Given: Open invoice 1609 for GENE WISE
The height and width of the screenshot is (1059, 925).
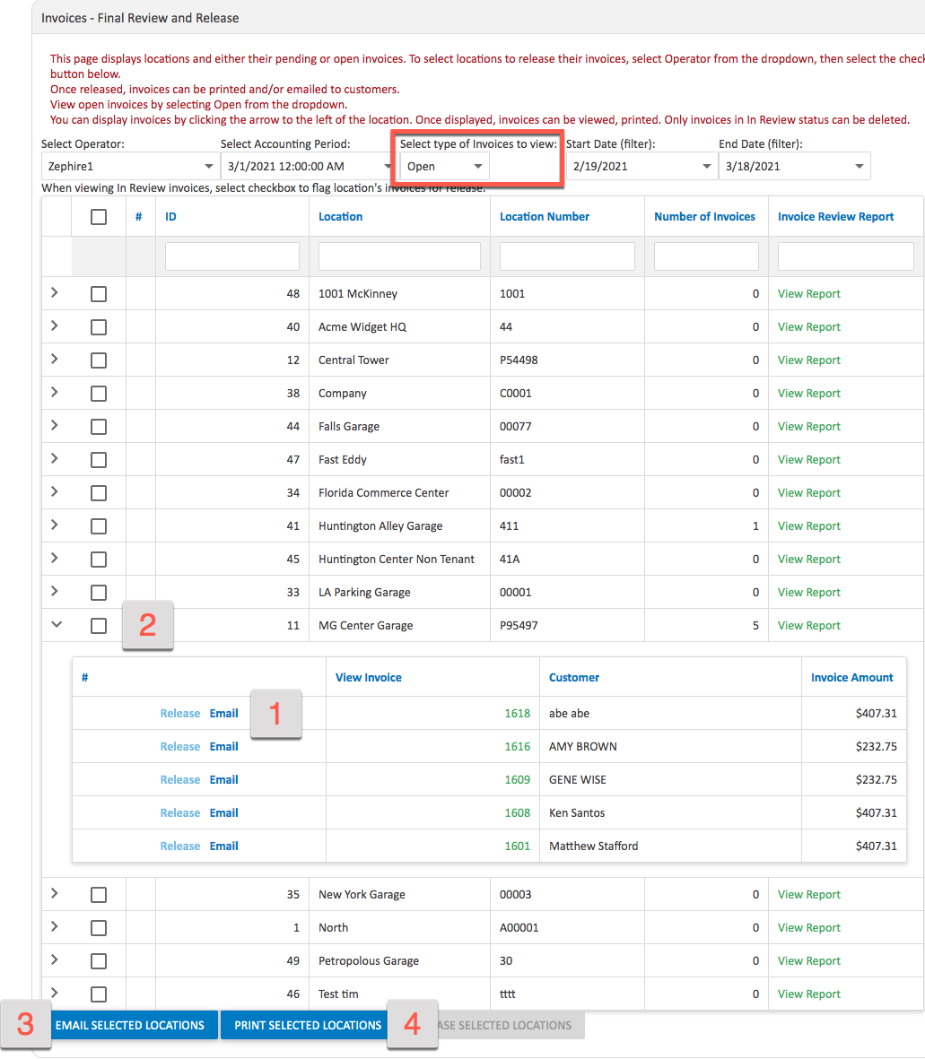Looking at the screenshot, I should [x=519, y=779].
